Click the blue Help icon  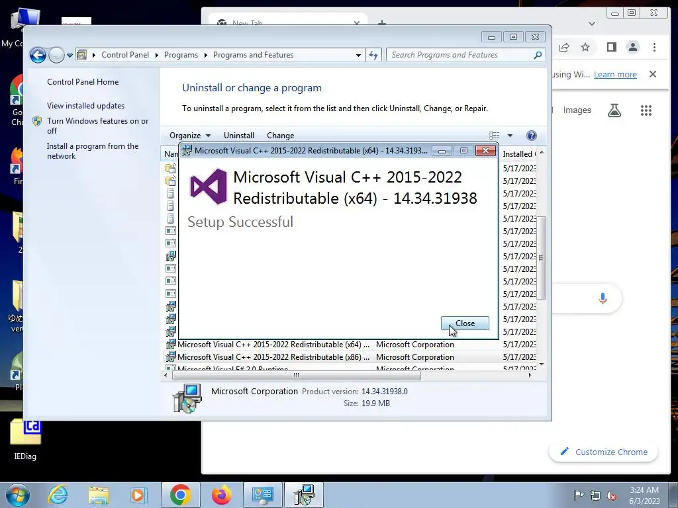(532, 136)
